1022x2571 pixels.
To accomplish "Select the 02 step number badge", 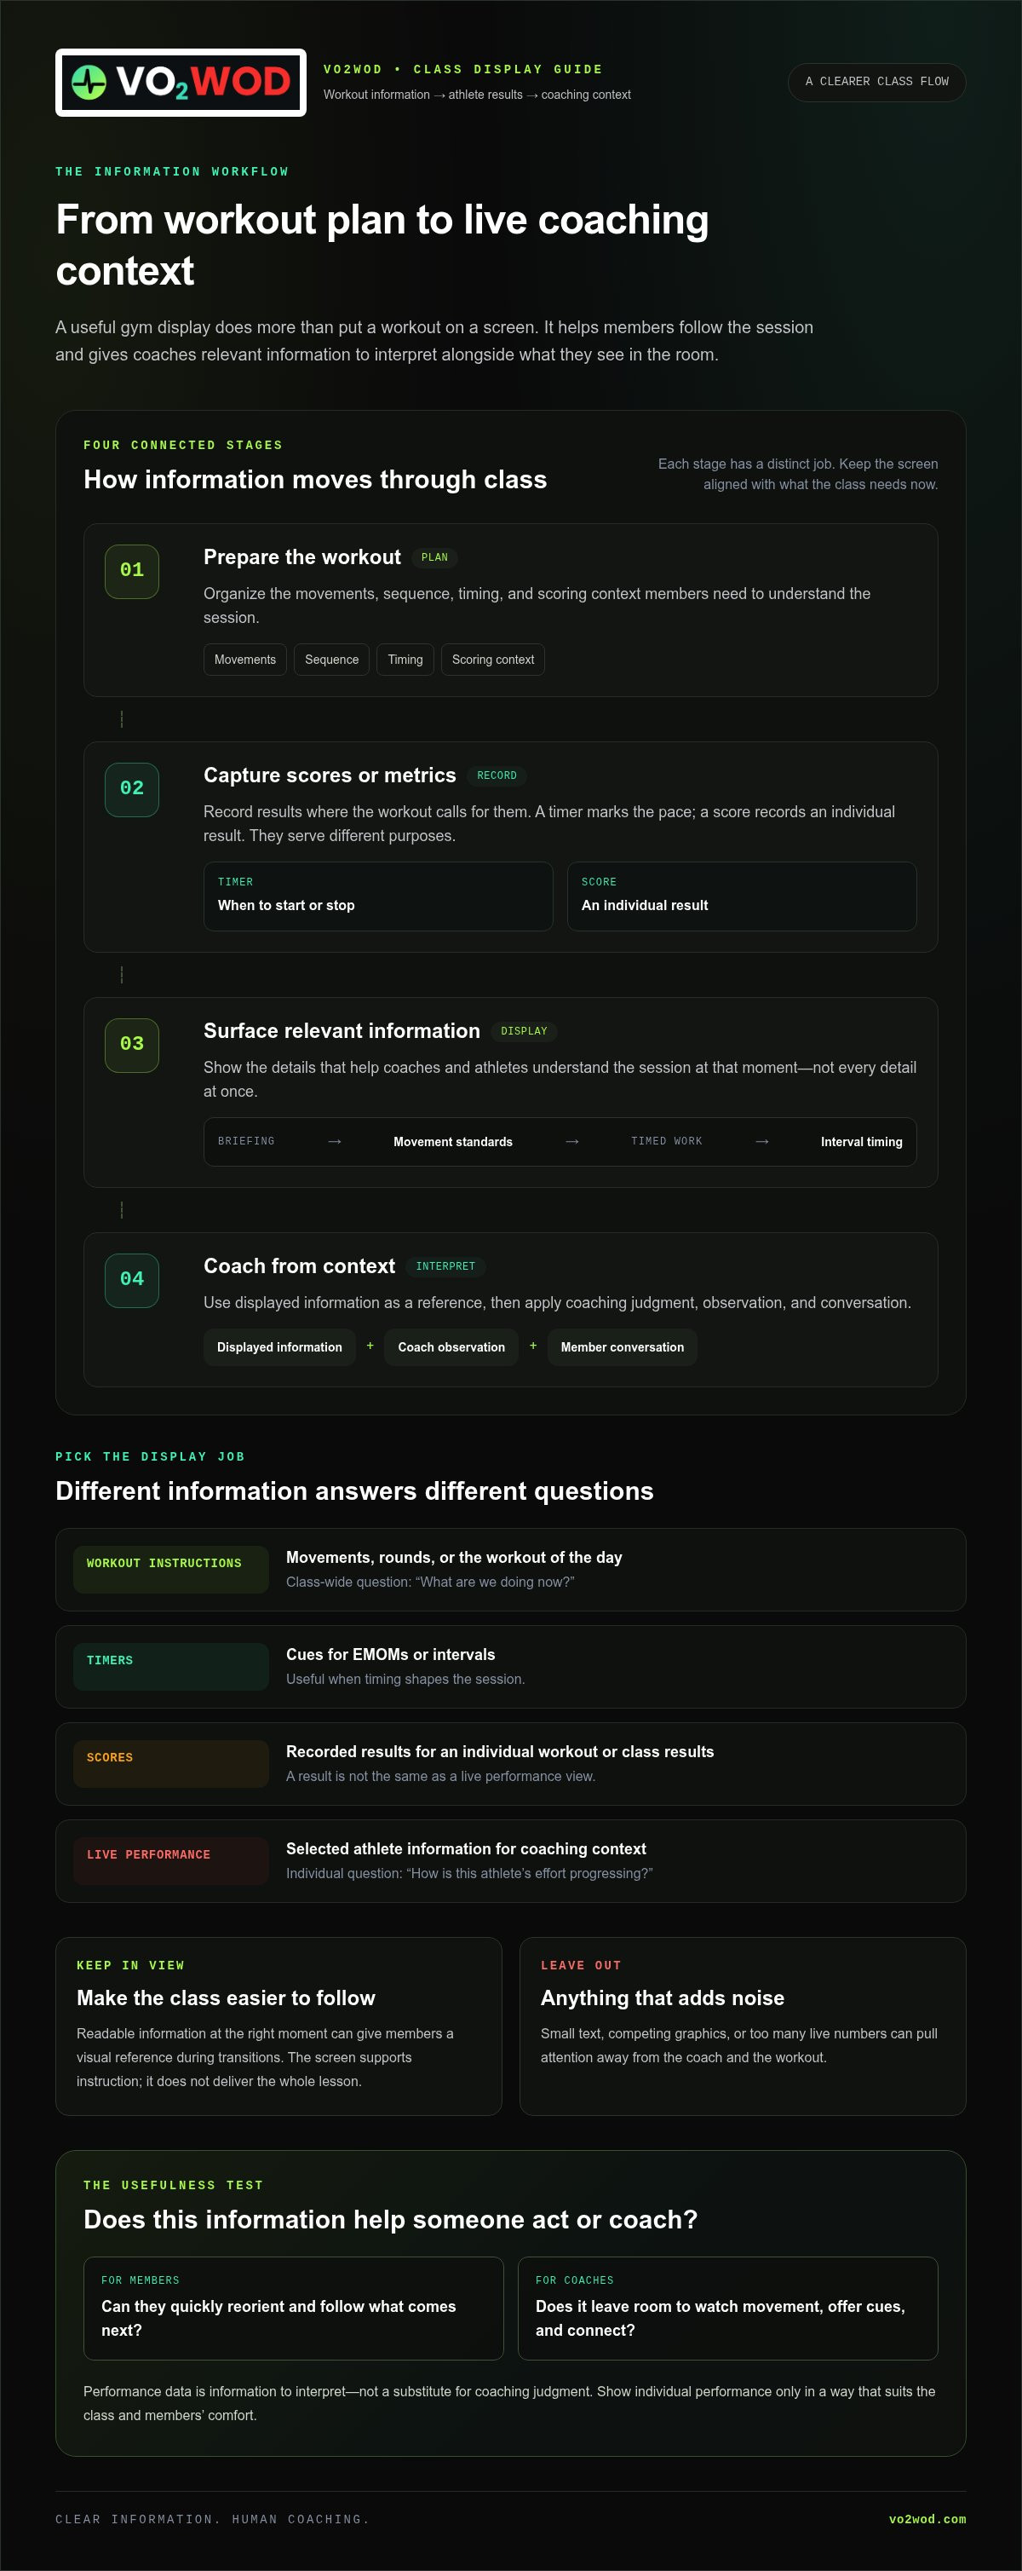I will [x=132, y=788].
